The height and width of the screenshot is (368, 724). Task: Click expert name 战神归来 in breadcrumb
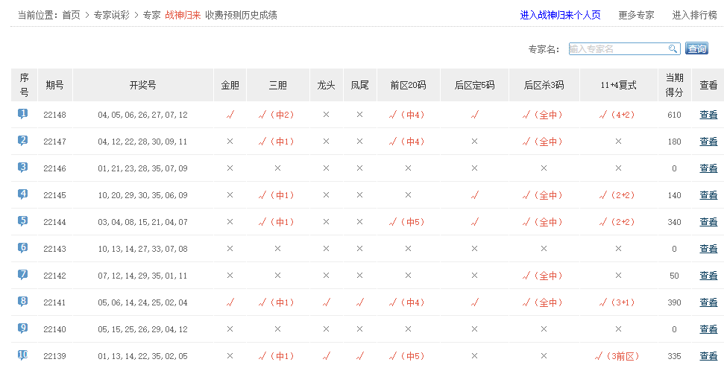click(183, 15)
